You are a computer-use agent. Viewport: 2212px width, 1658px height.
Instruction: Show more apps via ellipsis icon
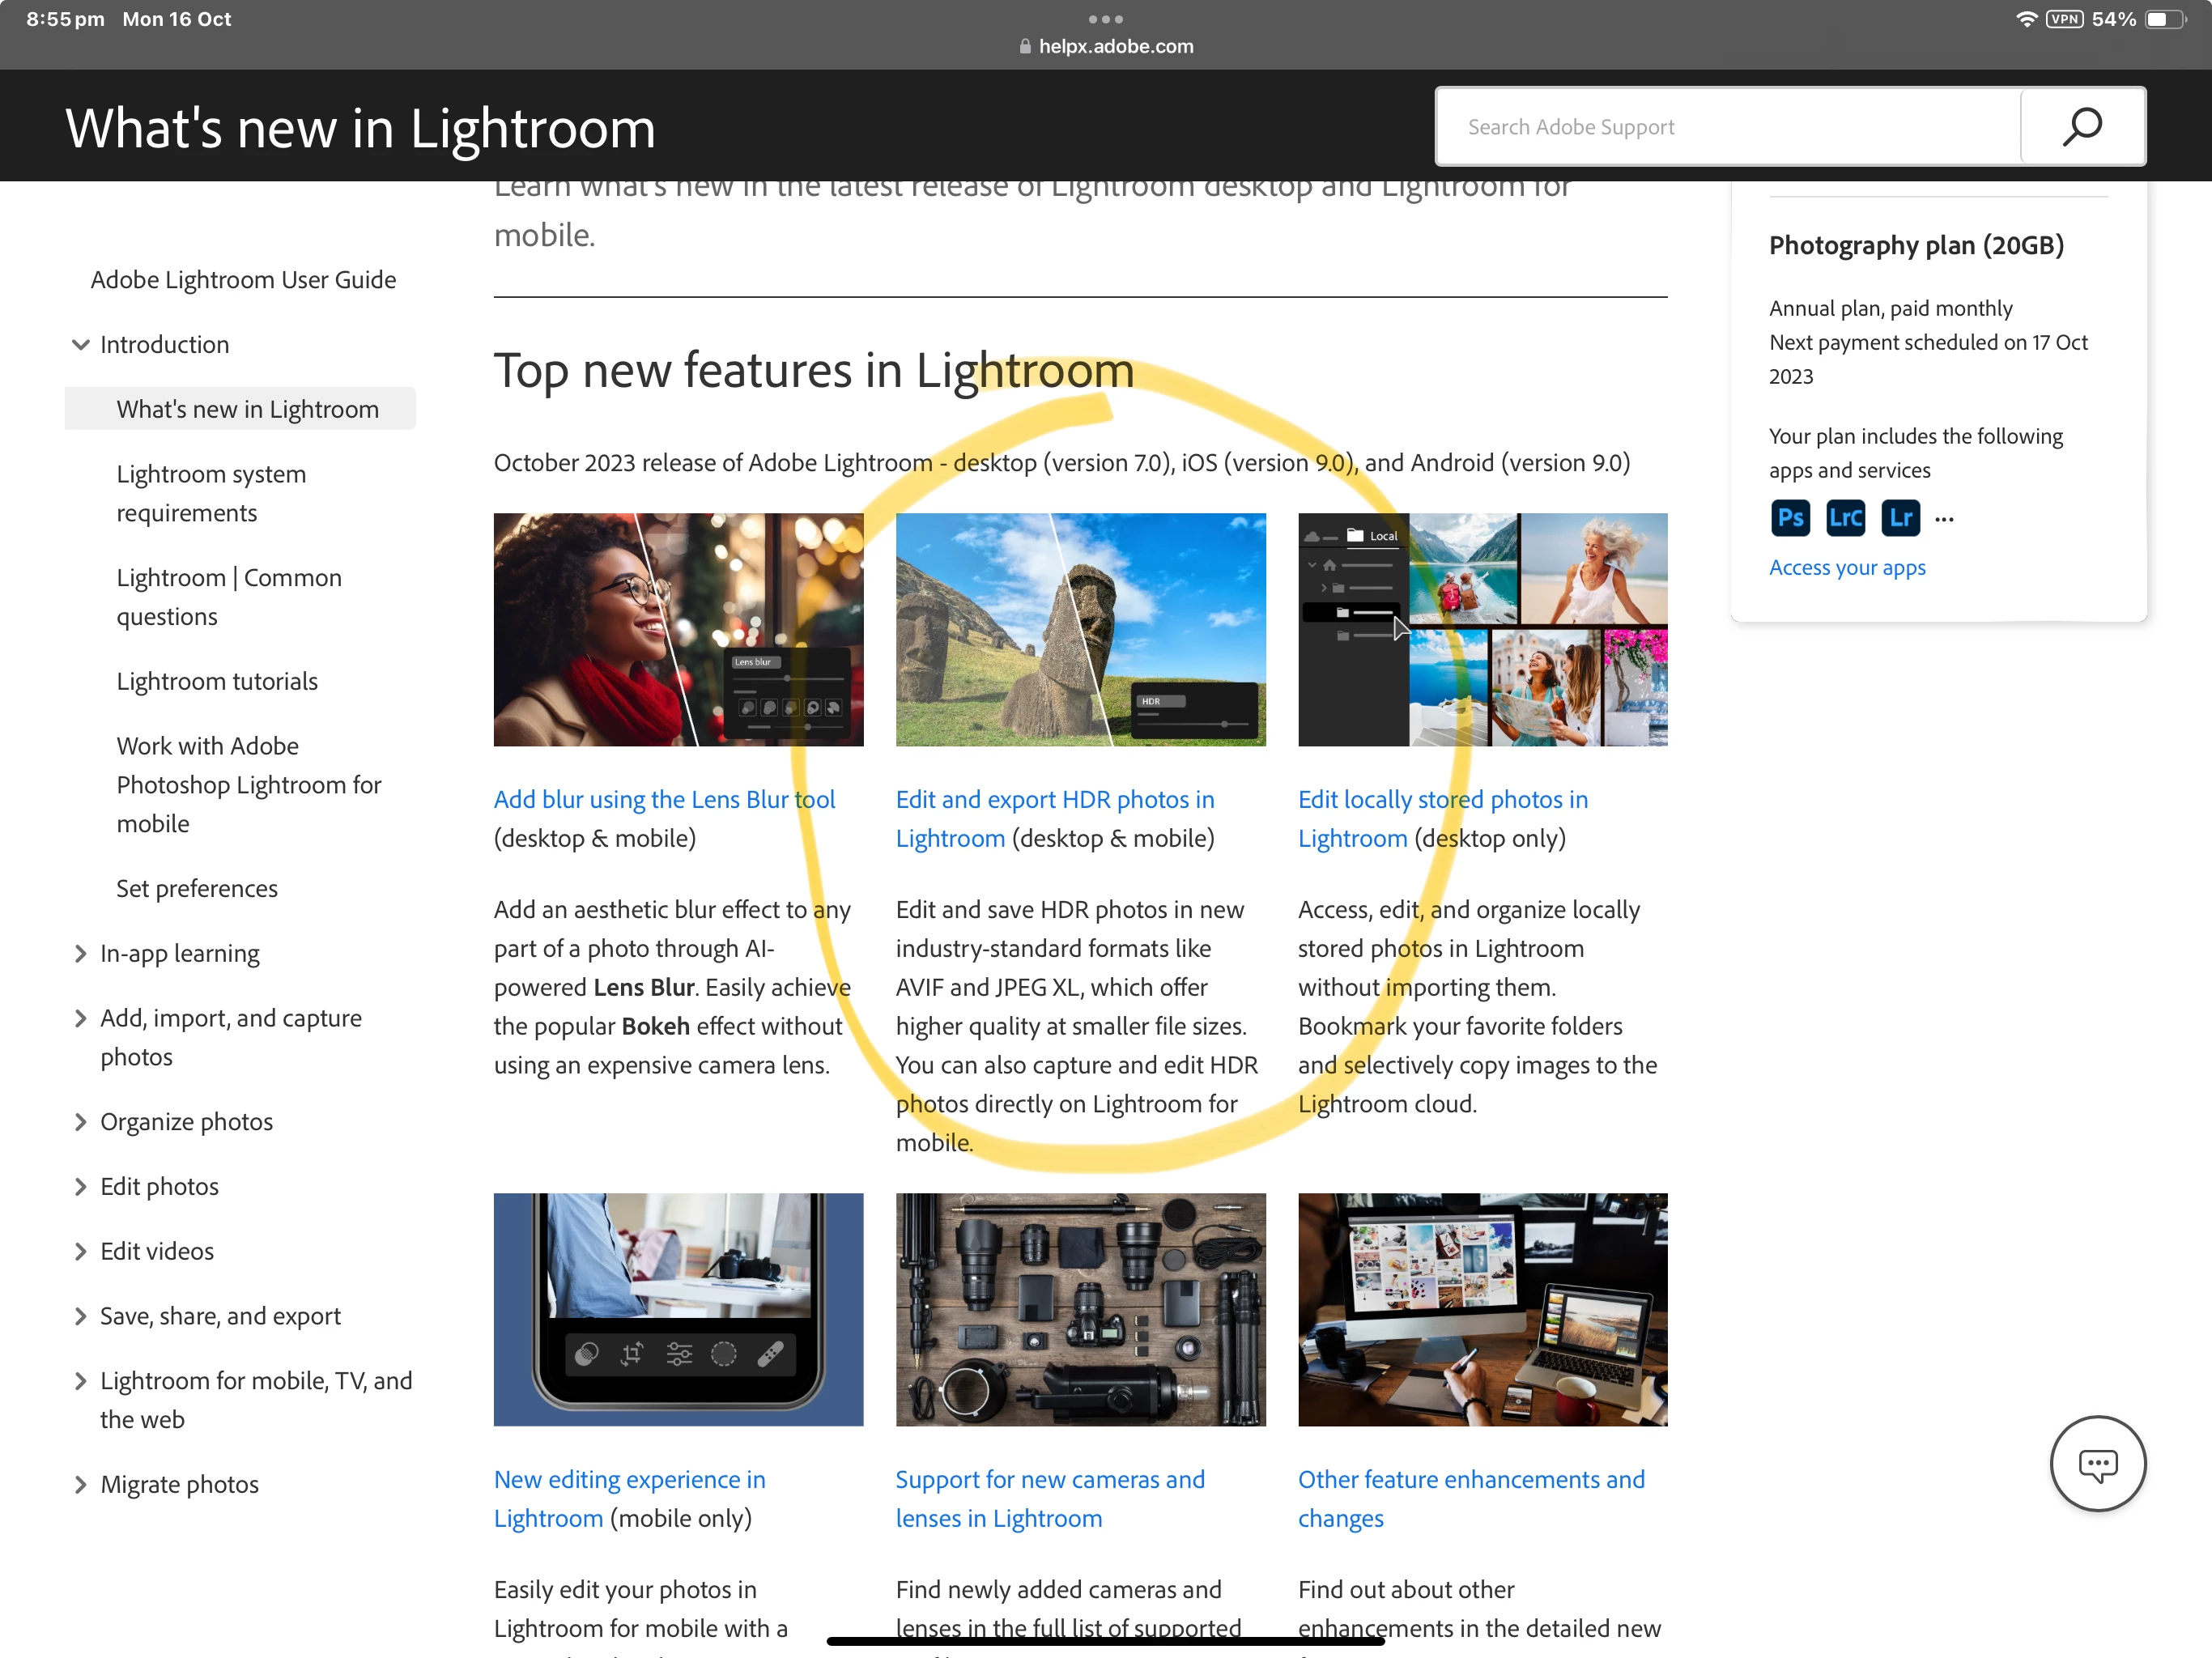pyautogui.click(x=1944, y=519)
